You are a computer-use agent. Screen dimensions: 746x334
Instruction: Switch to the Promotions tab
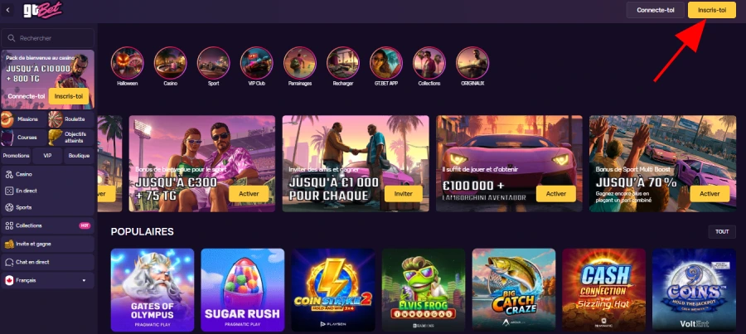click(17, 156)
